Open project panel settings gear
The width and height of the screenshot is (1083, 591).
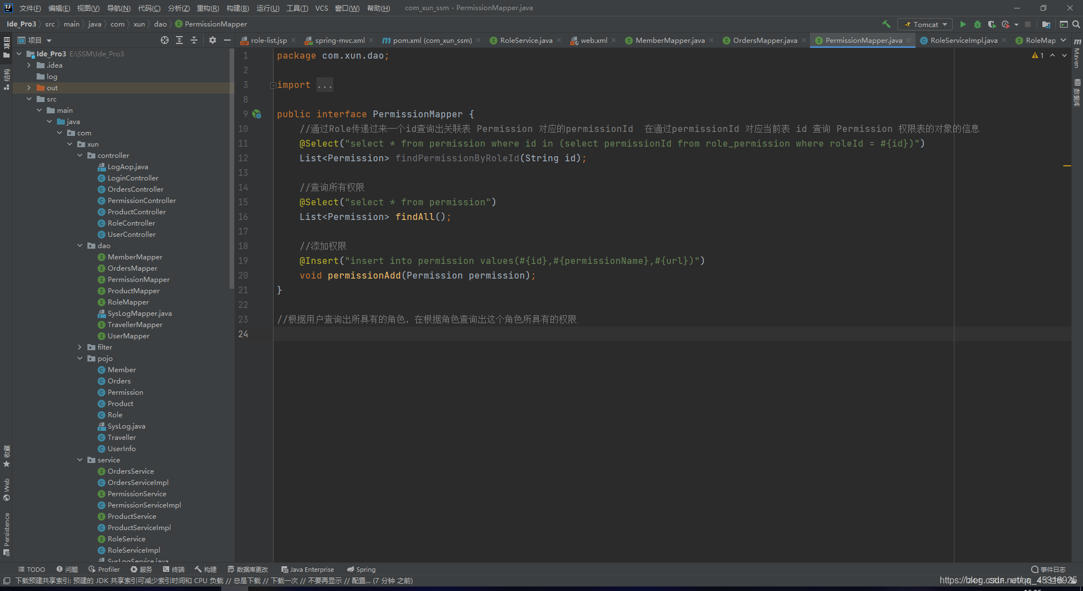pyautogui.click(x=213, y=40)
